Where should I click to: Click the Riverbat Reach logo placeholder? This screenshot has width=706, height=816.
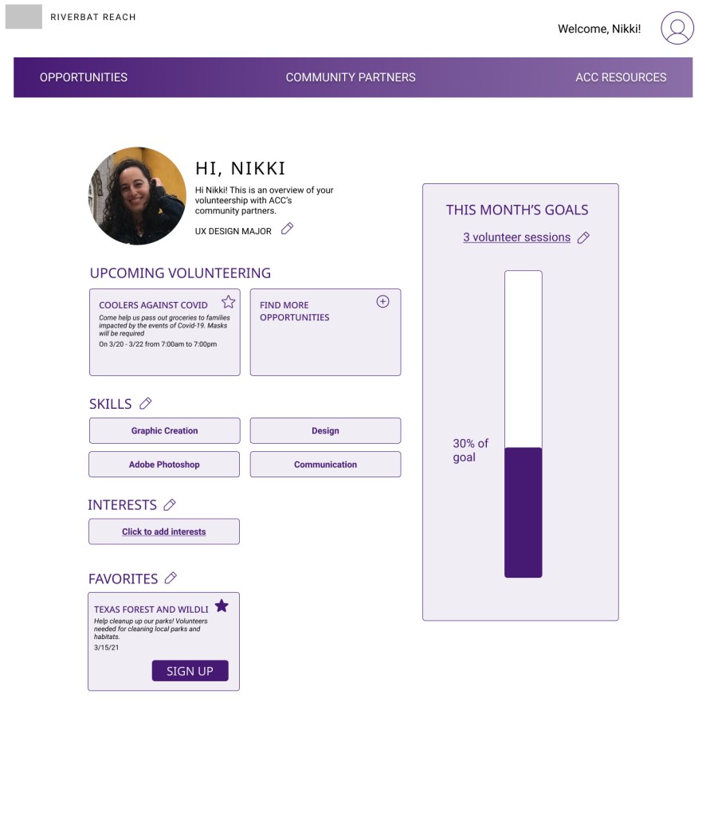24,17
